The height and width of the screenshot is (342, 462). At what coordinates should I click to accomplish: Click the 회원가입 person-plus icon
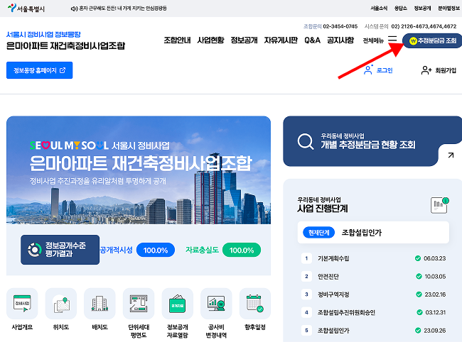pos(426,70)
